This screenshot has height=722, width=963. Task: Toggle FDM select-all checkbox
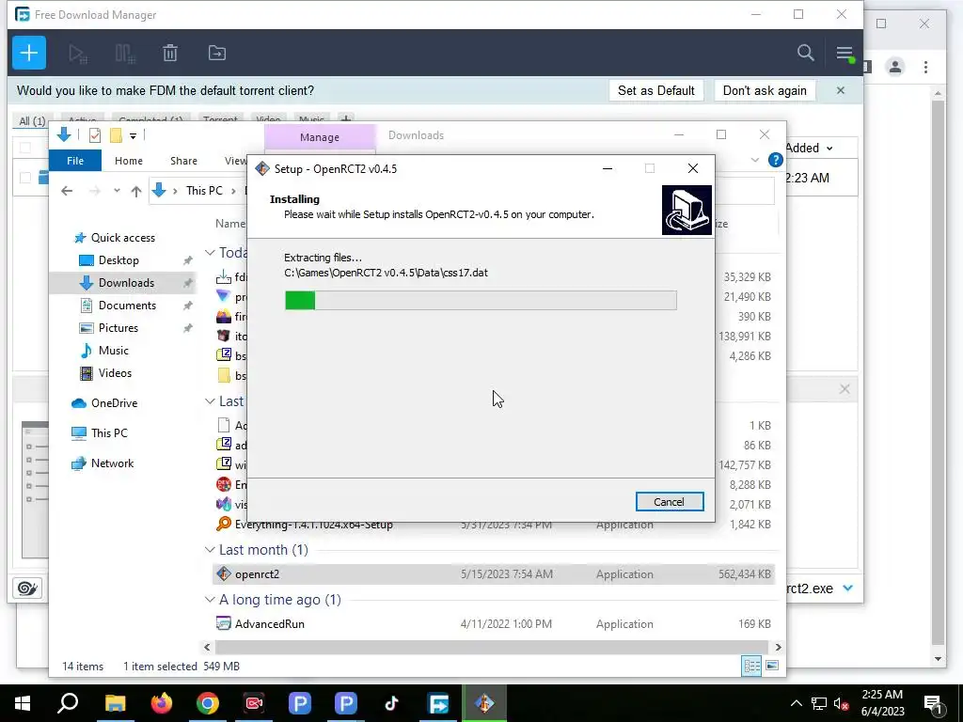(x=25, y=148)
